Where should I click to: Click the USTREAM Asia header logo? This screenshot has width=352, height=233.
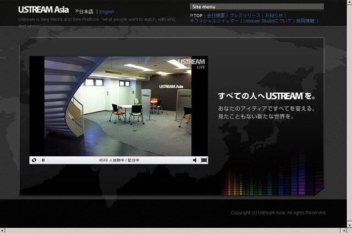(x=43, y=10)
